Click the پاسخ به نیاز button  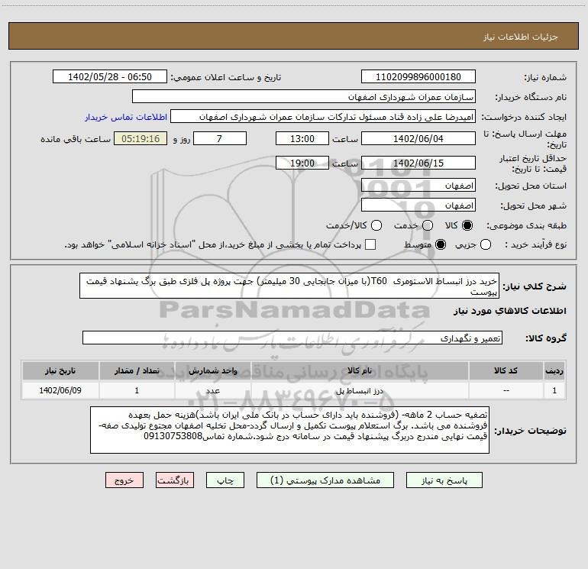pos(444,480)
